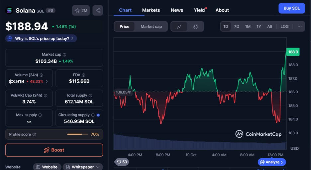
Task: Click the Analyze button
Action: click(x=272, y=162)
